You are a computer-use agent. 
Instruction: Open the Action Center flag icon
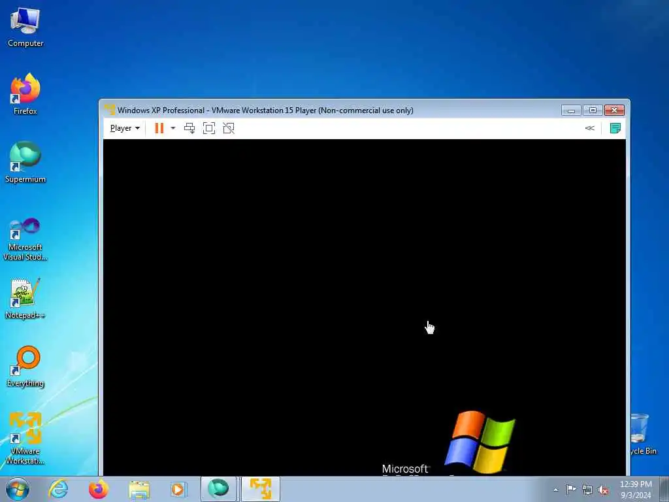(x=571, y=490)
